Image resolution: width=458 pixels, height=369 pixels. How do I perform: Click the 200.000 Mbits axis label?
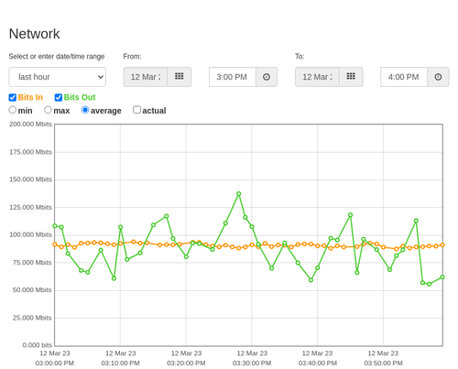(30, 125)
